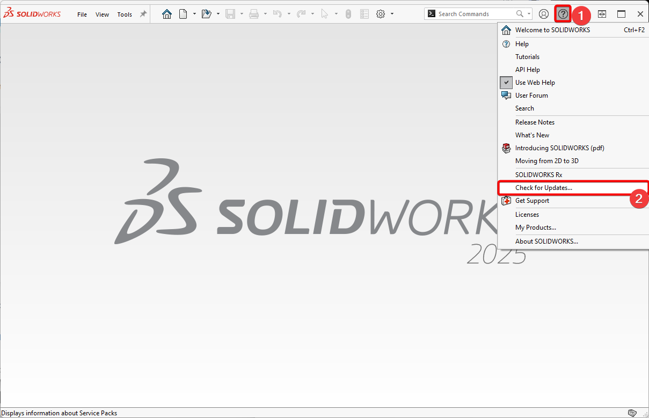Open the SOLIDWORKS login account icon

tap(544, 13)
